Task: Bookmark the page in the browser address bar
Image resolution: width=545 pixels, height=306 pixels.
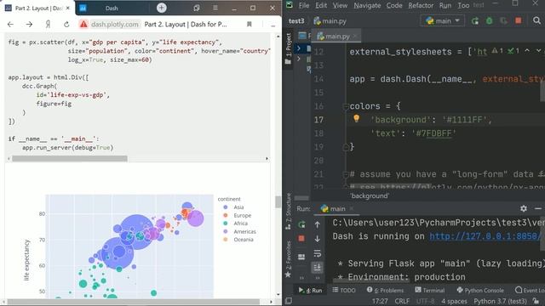Action: coord(250,25)
